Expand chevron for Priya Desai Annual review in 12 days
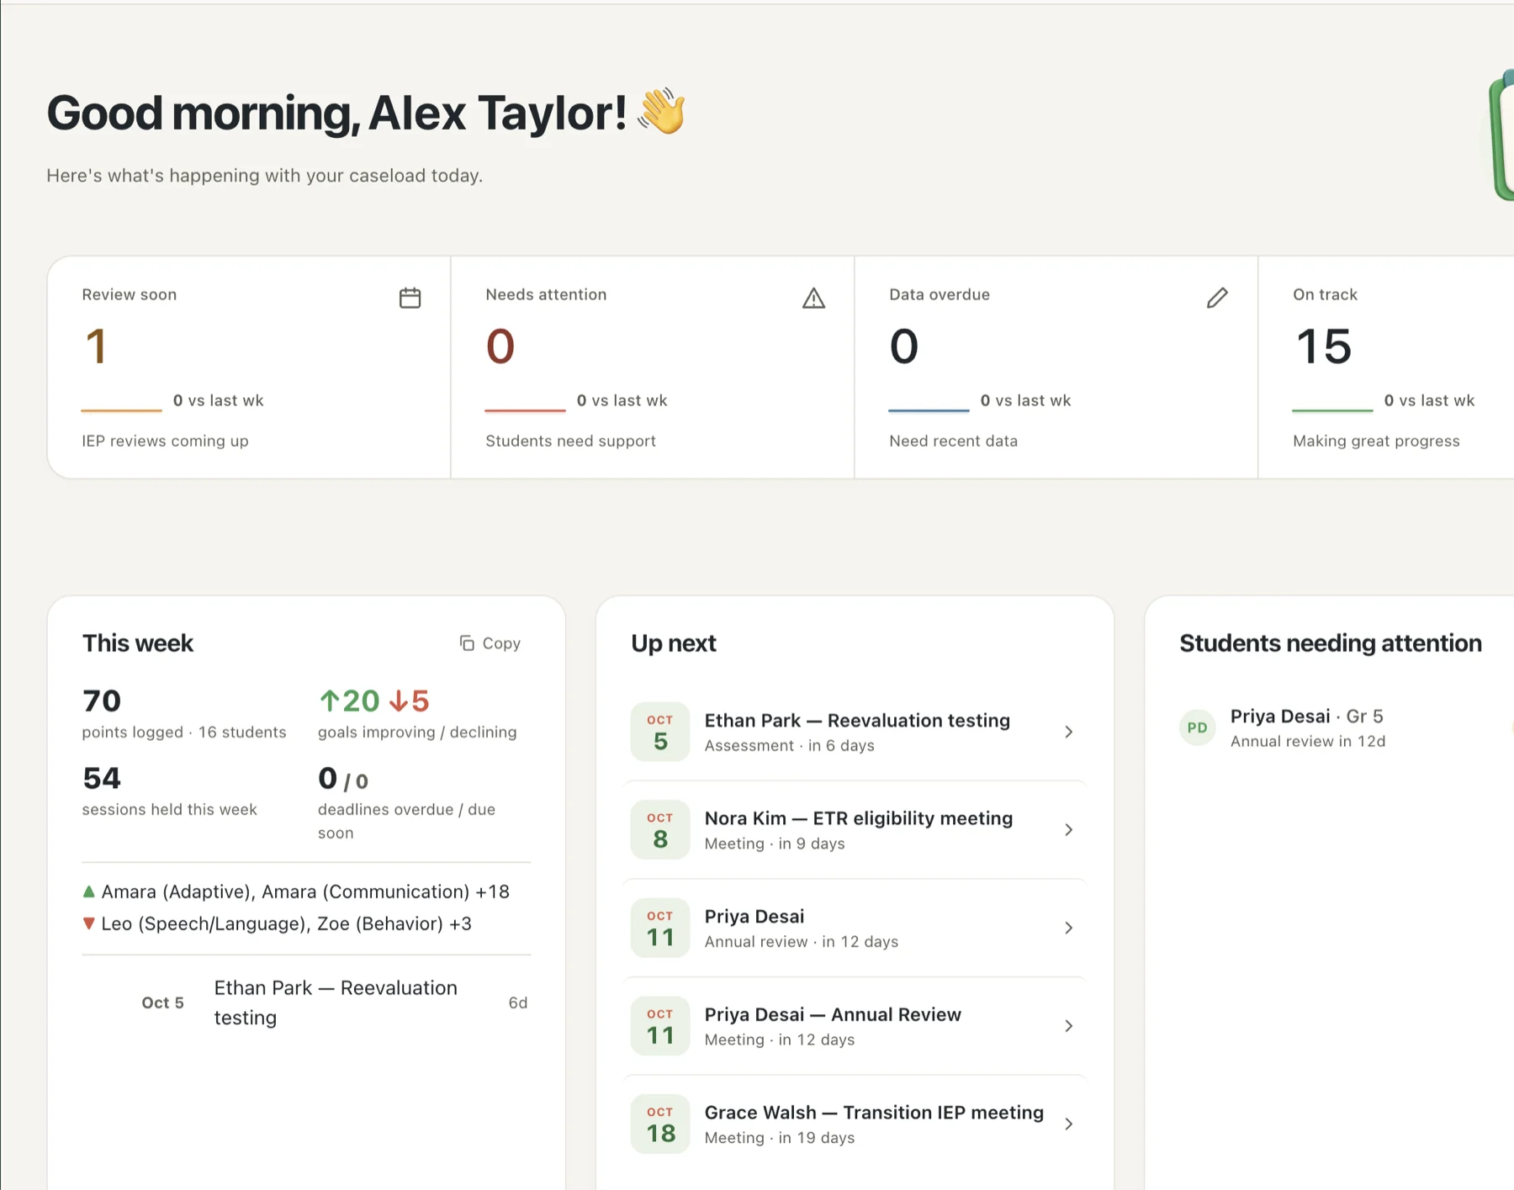 click(1068, 928)
